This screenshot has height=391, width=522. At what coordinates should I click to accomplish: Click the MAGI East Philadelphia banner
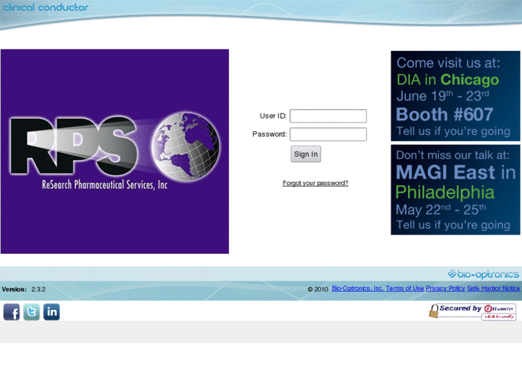[455, 189]
